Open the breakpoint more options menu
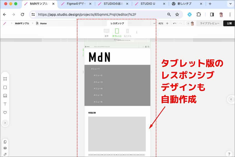Viewport: 235px width, 157px height. tap(136, 32)
